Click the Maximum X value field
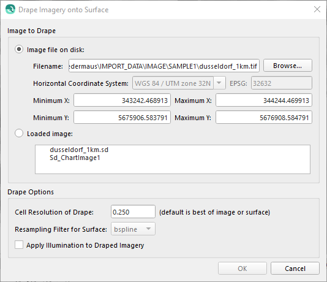Screen dimensions: 327x282 264,101
